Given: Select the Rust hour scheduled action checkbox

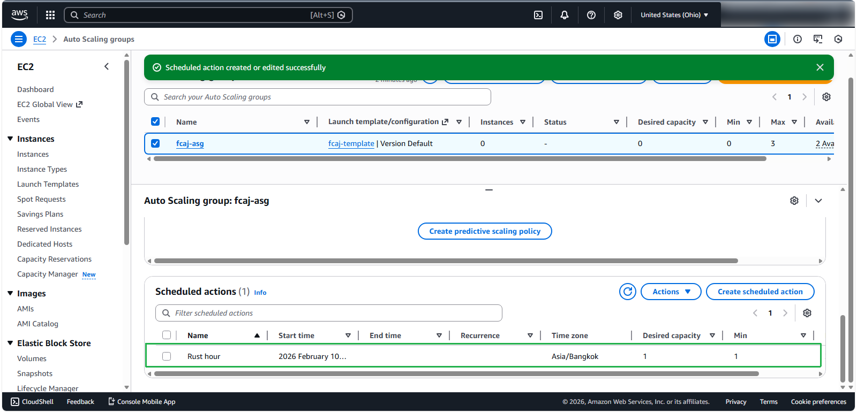Looking at the screenshot, I should pos(167,356).
